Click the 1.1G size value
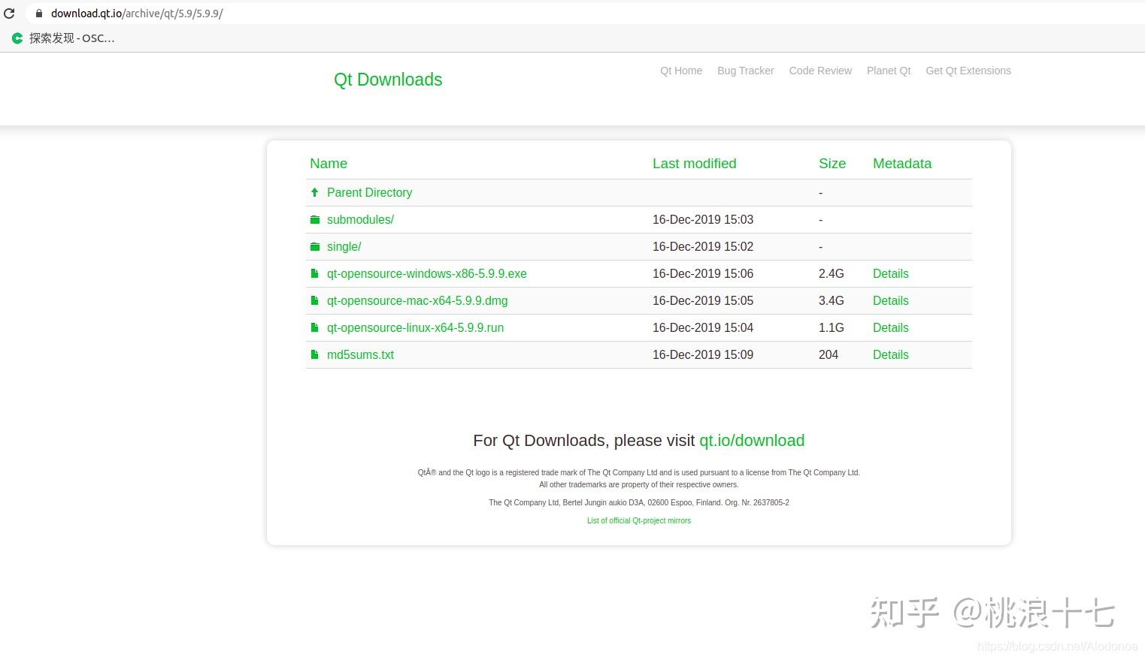Viewport: 1145px width, 660px height. pyautogui.click(x=831, y=327)
